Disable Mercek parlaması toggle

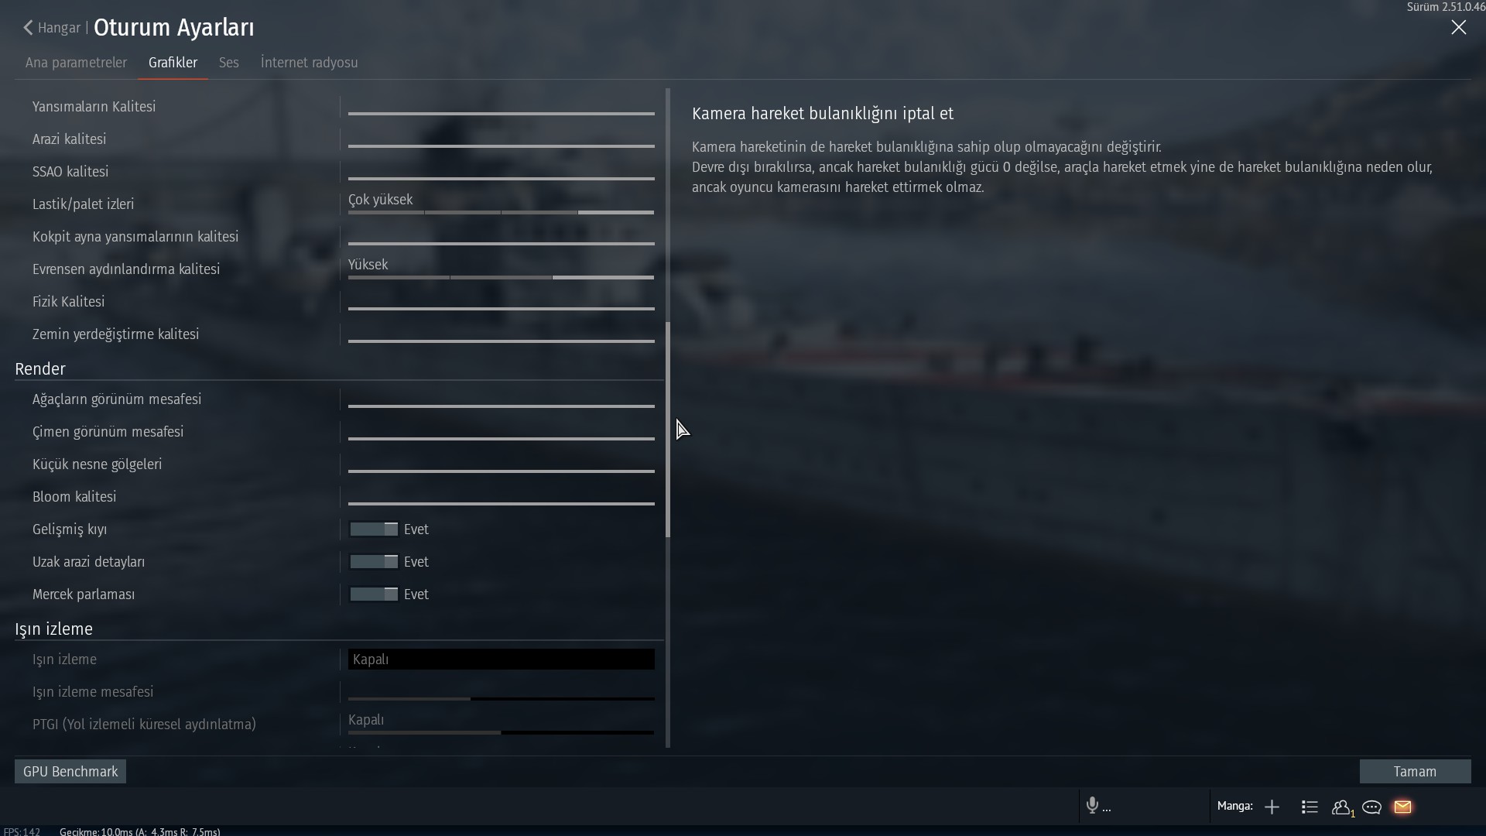point(374,594)
